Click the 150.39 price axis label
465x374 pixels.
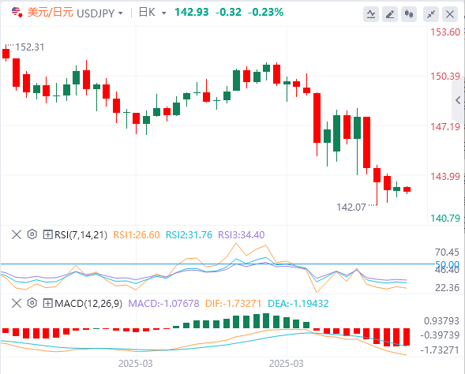[x=445, y=77]
